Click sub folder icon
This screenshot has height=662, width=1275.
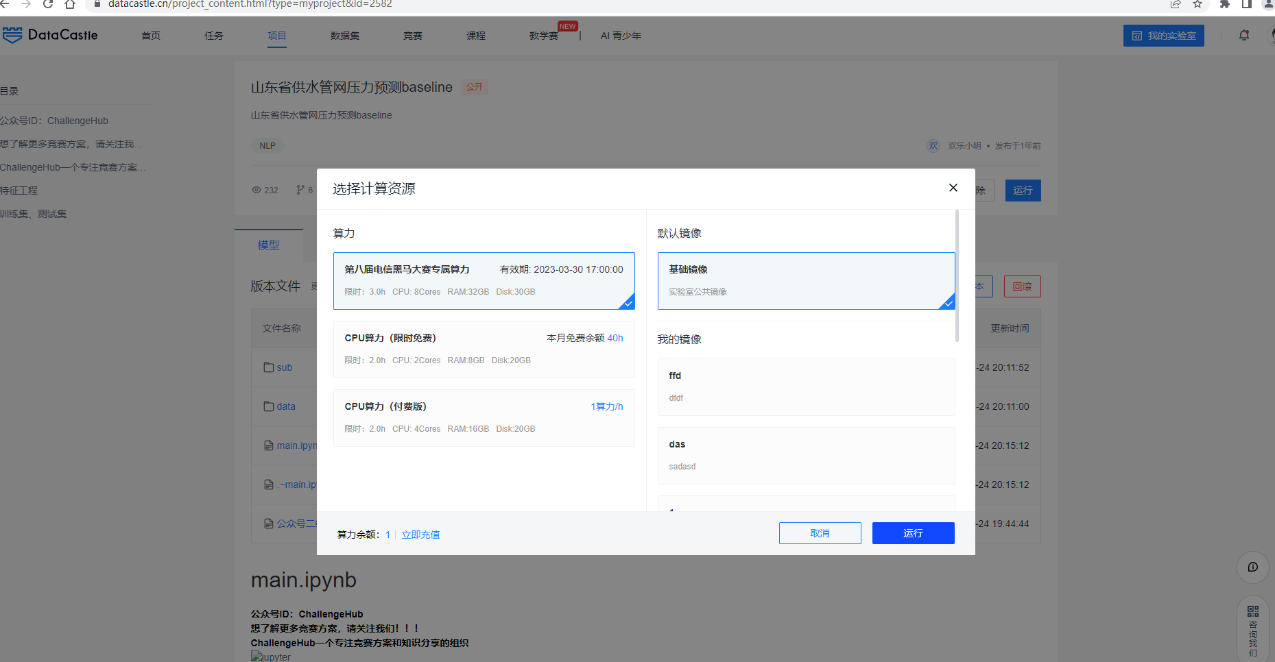(x=269, y=368)
